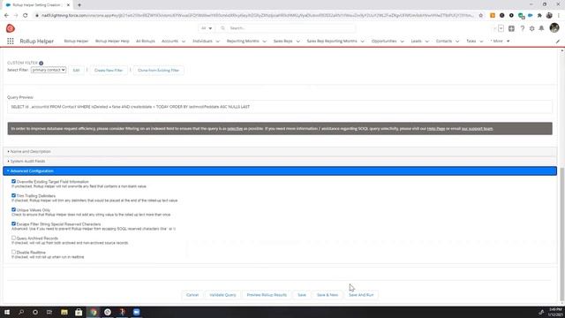Open the Sales Rep Reporting Months tab
565x318 pixels.
332,42
